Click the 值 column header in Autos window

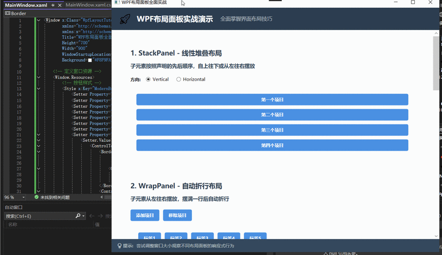pos(97,224)
